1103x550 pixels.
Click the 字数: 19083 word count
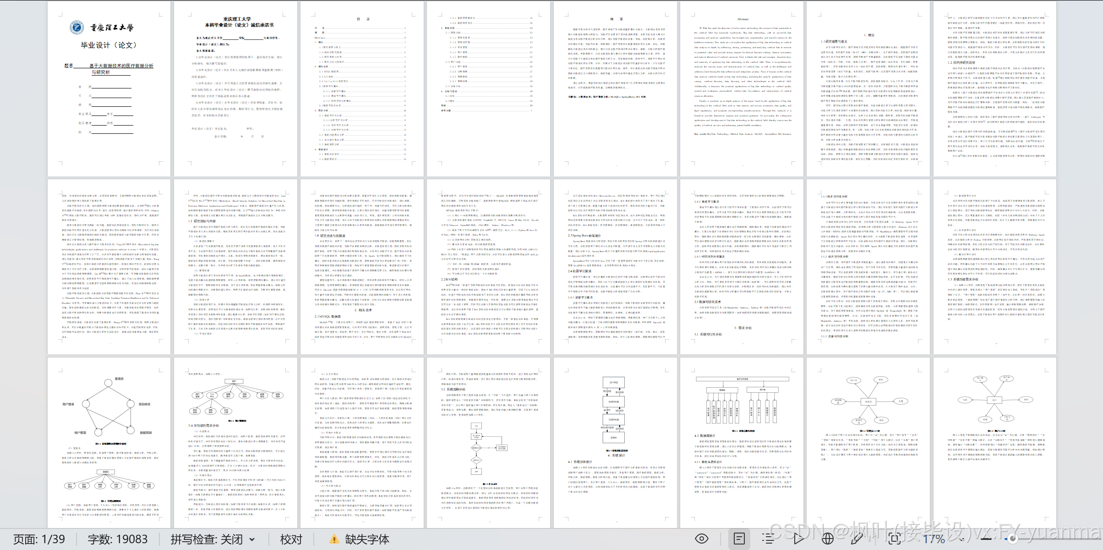tap(118, 539)
